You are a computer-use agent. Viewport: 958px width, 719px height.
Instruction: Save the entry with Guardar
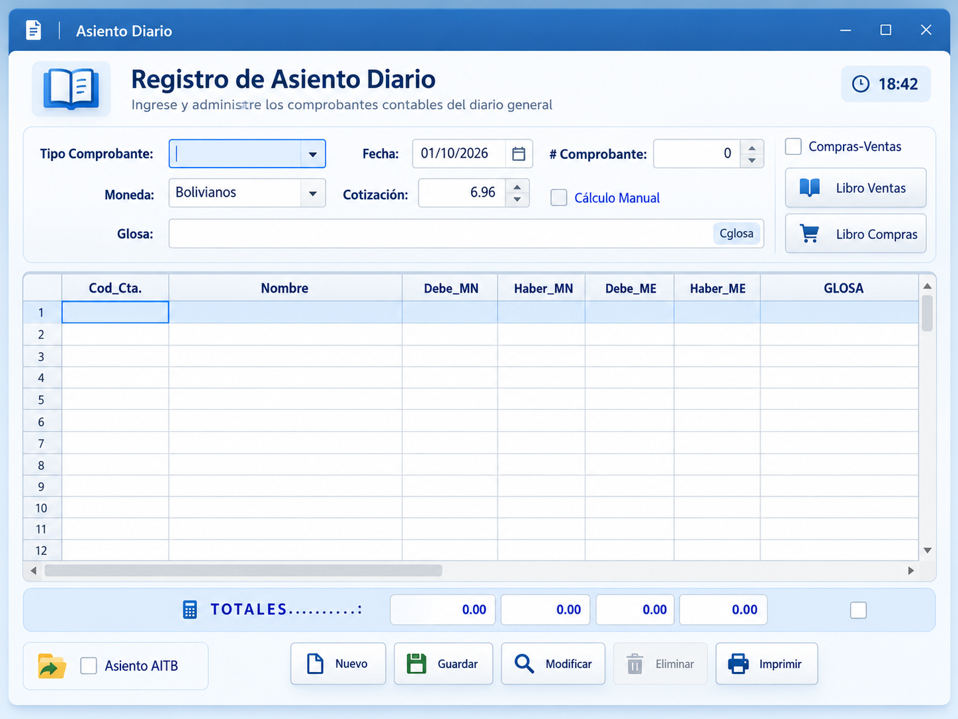click(443, 663)
